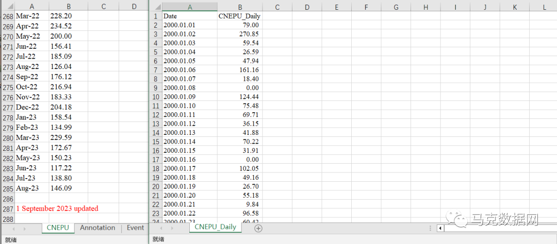This screenshot has height=244, width=557.
Task: Click value 18.40 in right window
Action: pos(240,79)
